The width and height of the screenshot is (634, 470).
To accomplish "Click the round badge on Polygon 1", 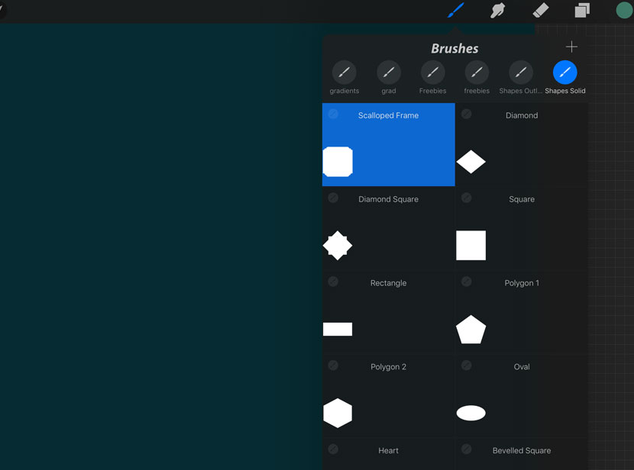I will [x=466, y=282].
